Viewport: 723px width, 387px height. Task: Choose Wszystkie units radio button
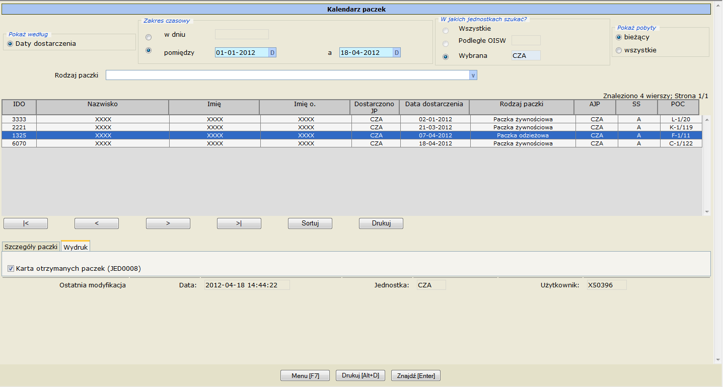pyautogui.click(x=445, y=31)
